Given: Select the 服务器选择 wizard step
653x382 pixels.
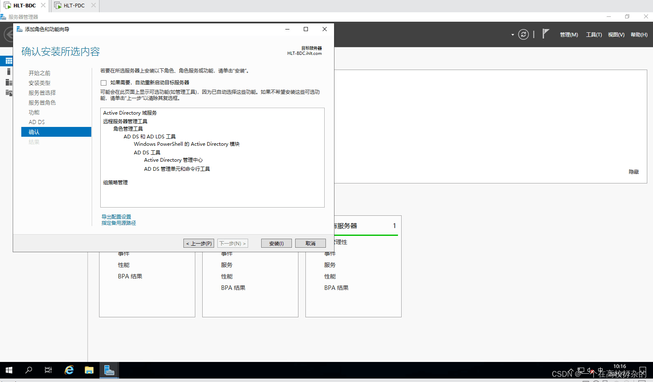Looking at the screenshot, I should 42,93.
